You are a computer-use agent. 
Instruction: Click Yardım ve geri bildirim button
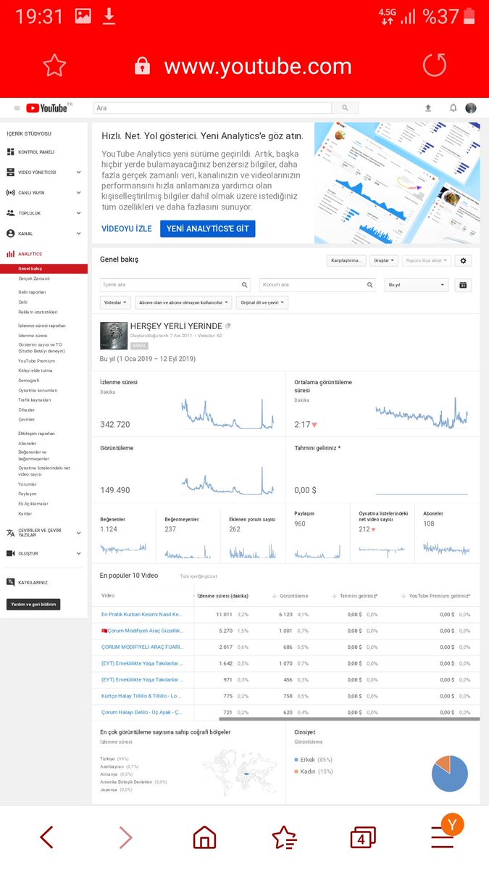point(33,604)
